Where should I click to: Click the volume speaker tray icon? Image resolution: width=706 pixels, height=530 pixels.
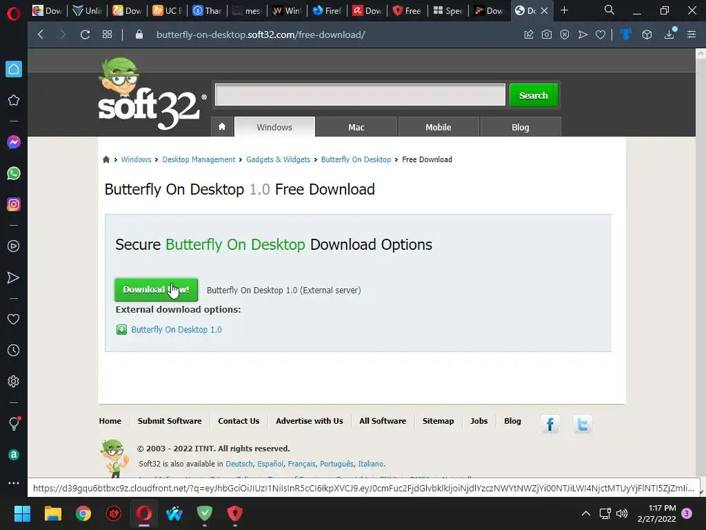(622, 513)
